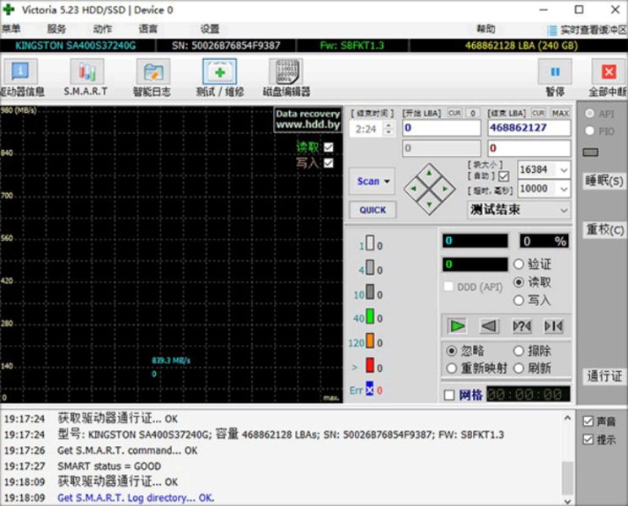Screen dimensions: 628x506
Task: Toggle the Sound (声音) checkbox
Action: [588, 421]
